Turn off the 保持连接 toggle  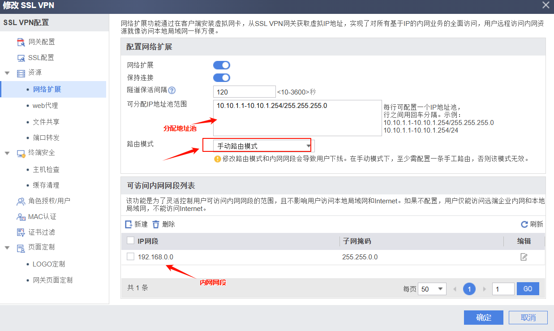coord(222,78)
